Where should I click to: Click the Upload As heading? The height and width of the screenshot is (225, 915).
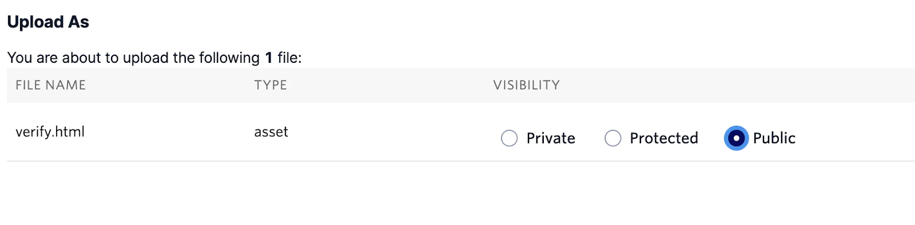[x=48, y=22]
